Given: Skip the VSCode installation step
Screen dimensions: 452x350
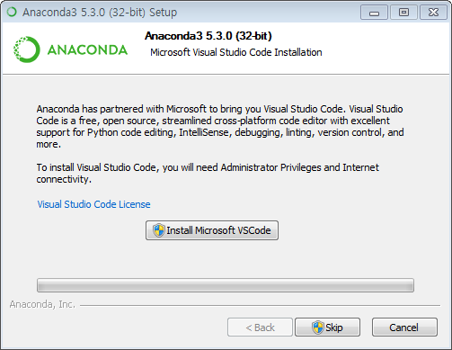Looking at the screenshot, I should (x=327, y=328).
